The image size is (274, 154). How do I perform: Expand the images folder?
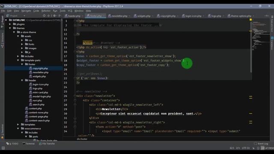(x=22, y=48)
